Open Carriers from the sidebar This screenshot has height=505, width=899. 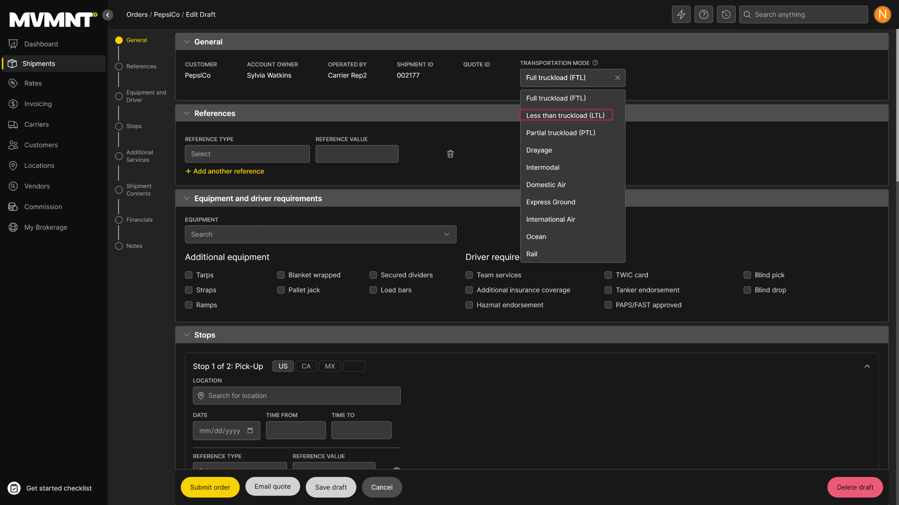coord(36,124)
